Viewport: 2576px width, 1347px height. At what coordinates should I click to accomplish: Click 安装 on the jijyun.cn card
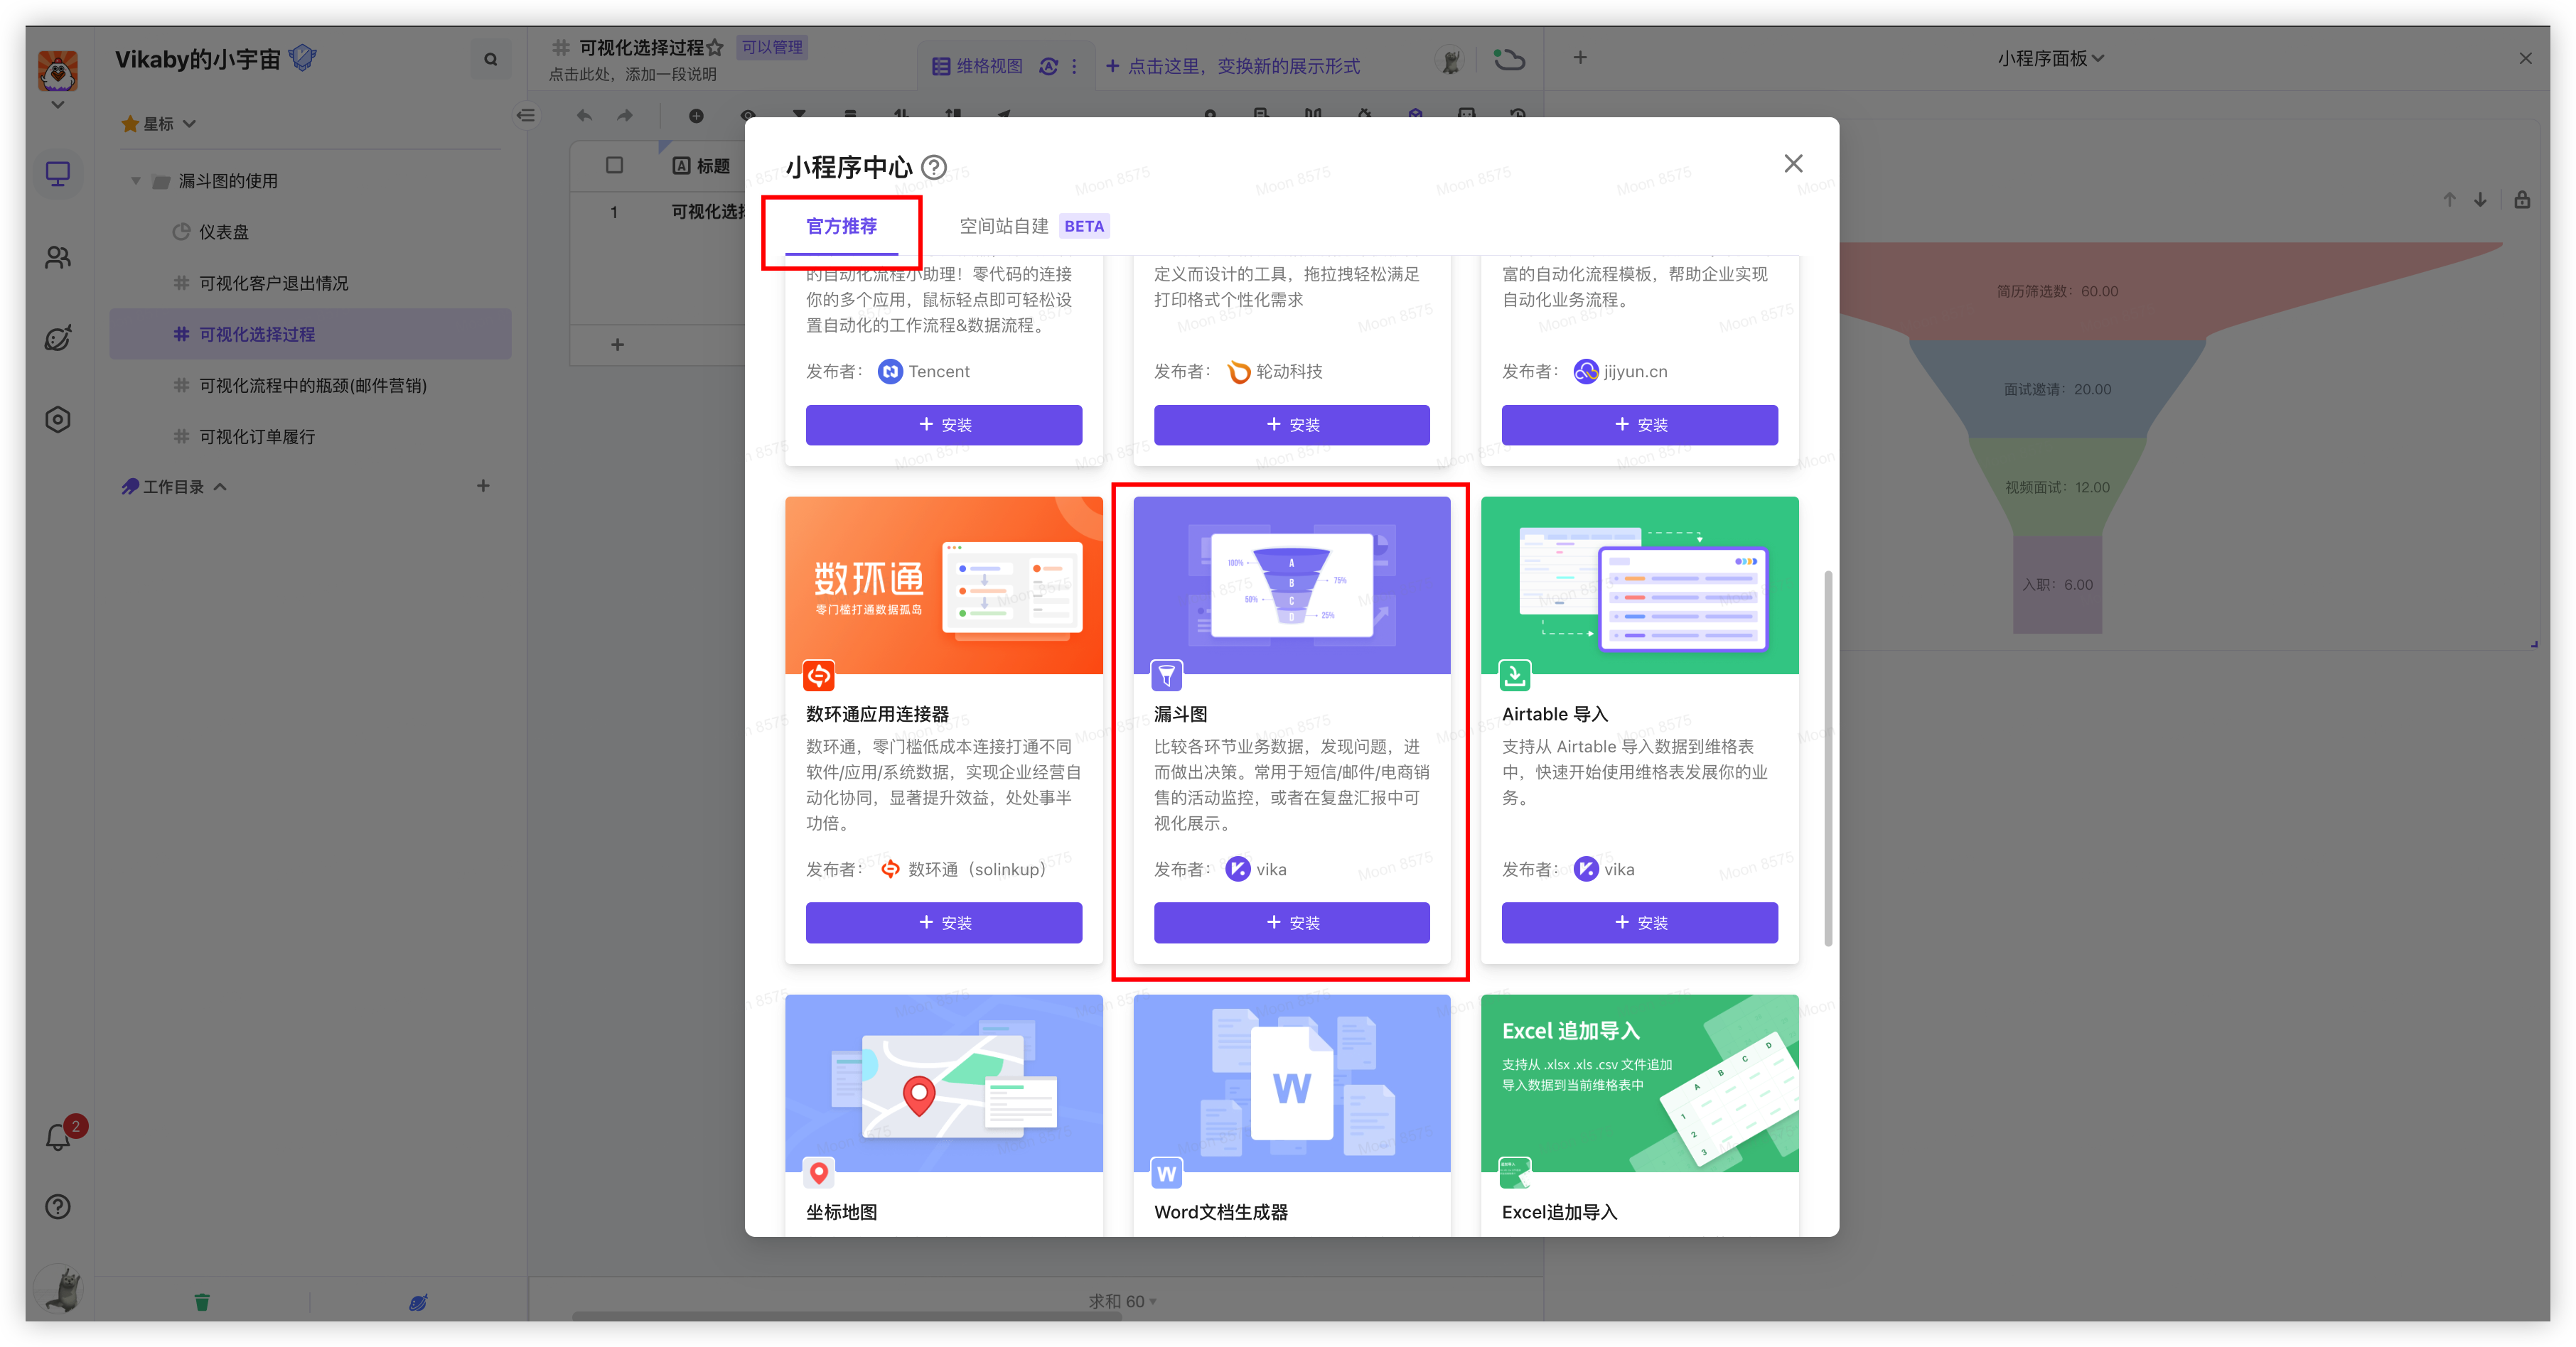[x=1639, y=425]
